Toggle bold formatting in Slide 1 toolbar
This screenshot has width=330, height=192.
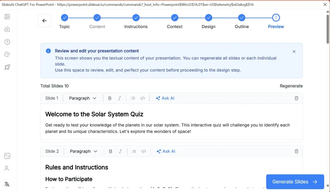(x=110, y=98)
